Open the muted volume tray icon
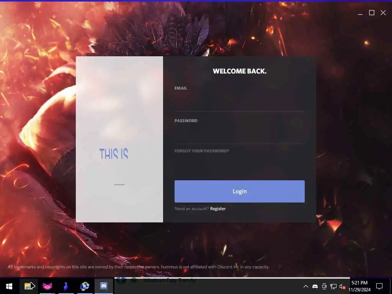This screenshot has width=392, height=294. click(x=342, y=286)
